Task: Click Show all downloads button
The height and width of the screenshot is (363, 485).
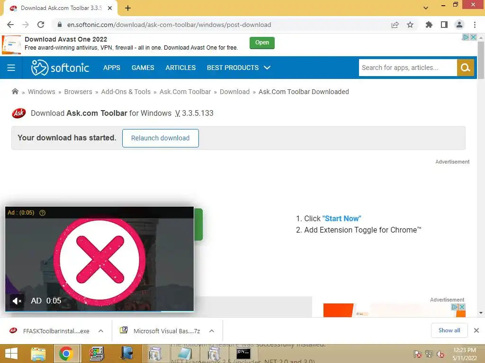Action: [x=449, y=330]
